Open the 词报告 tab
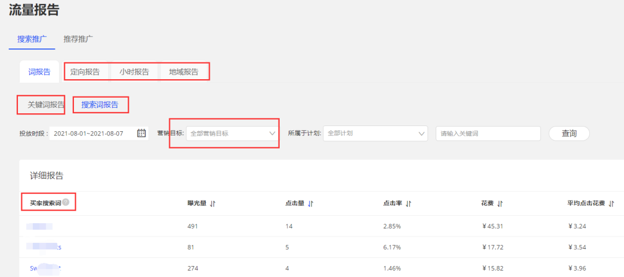Screen dimensions: 624x277 [x=39, y=72]
